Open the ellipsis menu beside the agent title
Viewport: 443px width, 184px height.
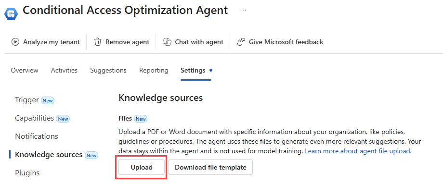pos(243,11)
